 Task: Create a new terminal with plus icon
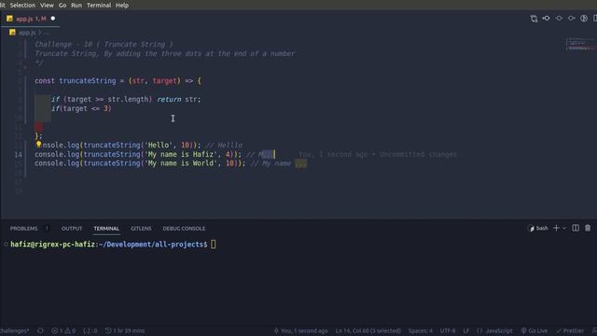click(556, 228)
